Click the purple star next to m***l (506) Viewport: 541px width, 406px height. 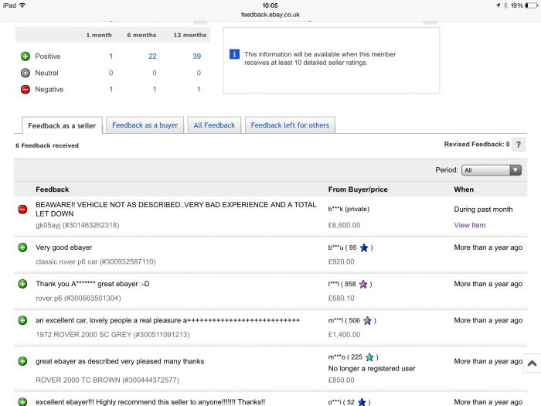367,321
